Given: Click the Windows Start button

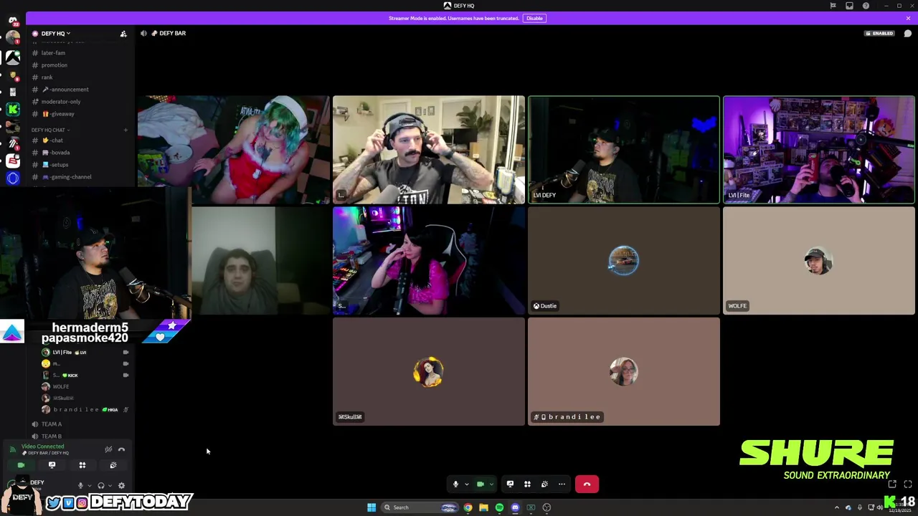Looking at the screenshot, I should [372, 507].
